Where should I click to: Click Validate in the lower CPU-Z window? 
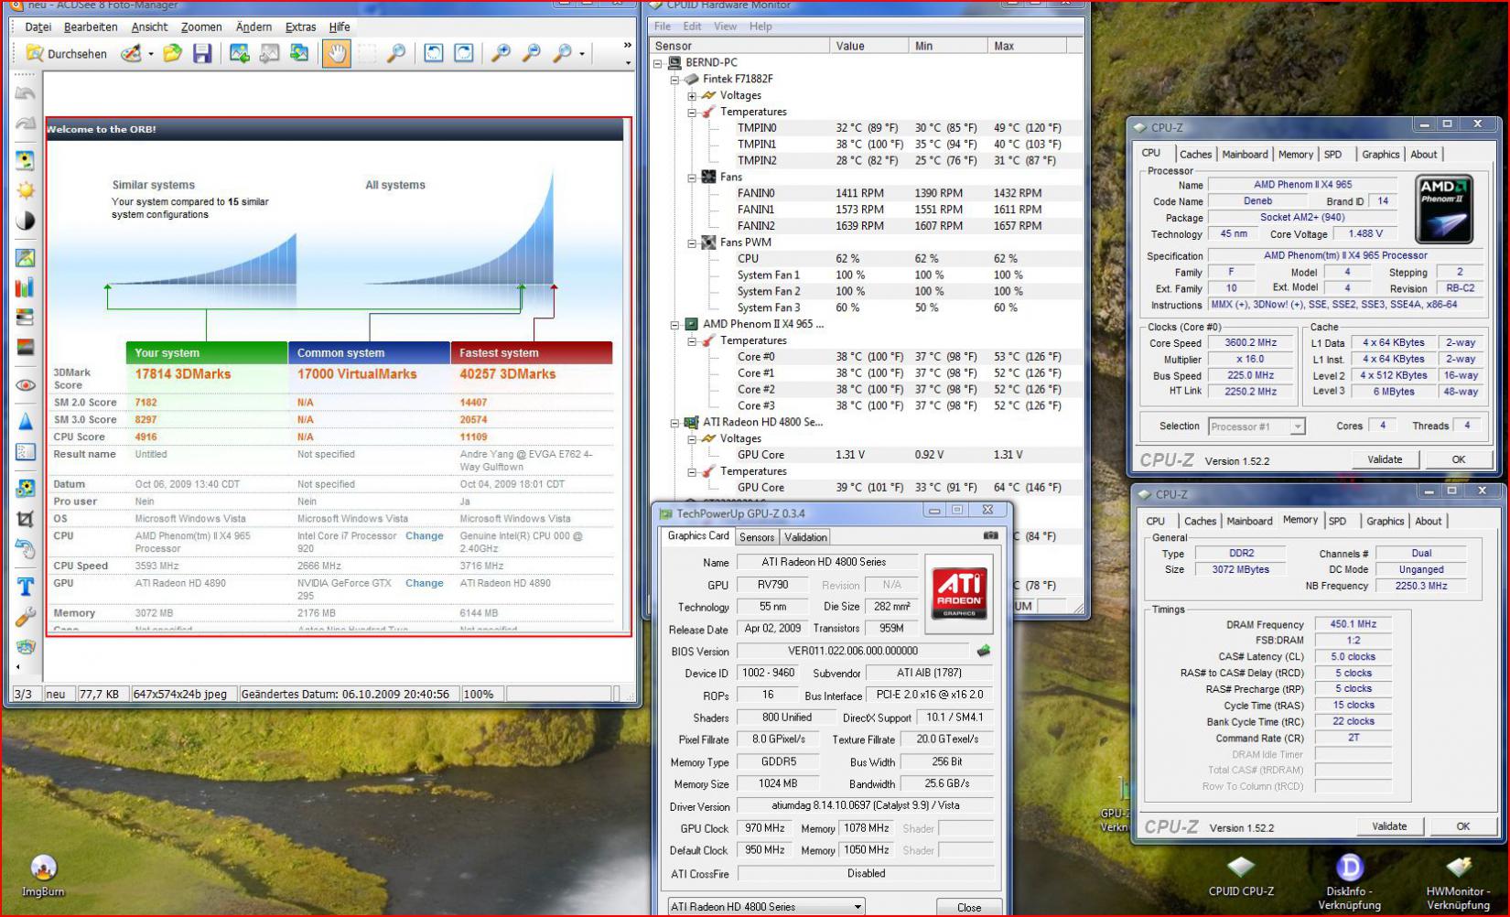point(1389,826)
